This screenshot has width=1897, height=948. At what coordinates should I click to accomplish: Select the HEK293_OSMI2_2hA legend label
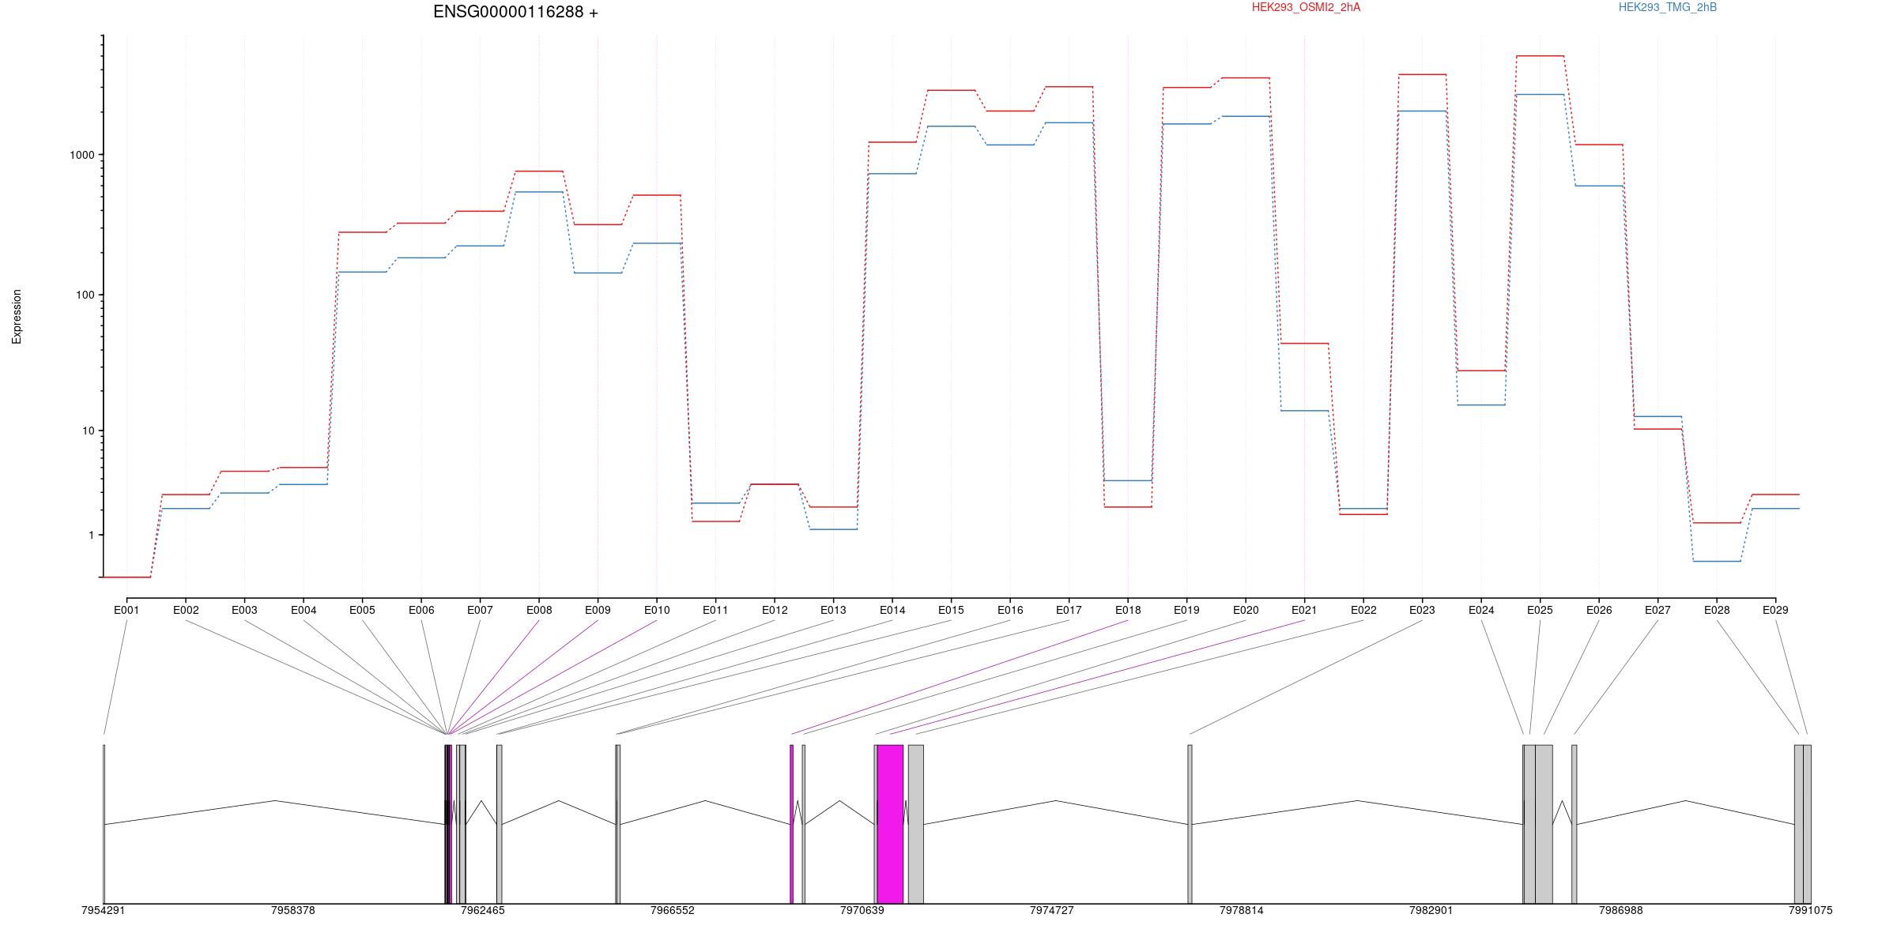coord(1306,7)
